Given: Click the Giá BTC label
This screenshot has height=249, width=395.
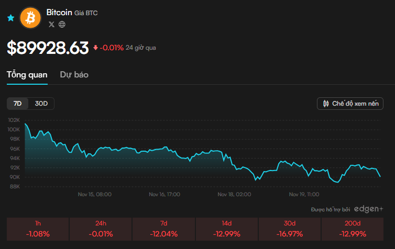Looking at the screenshot, I should coord(86,13).
